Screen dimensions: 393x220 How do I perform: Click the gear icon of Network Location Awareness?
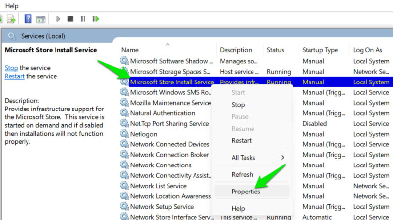[x=124, y=196]
